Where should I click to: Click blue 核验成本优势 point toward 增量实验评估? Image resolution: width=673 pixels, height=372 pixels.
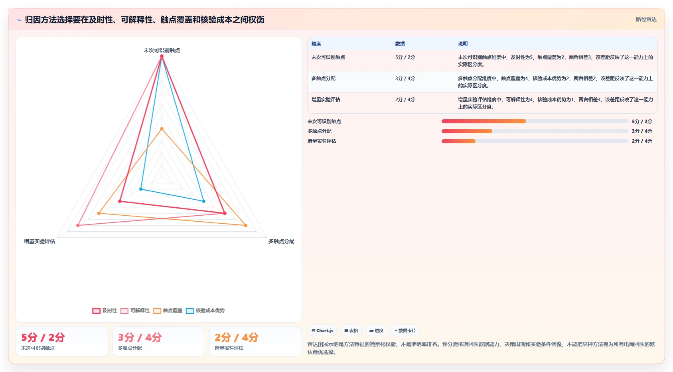pos(141,189)
